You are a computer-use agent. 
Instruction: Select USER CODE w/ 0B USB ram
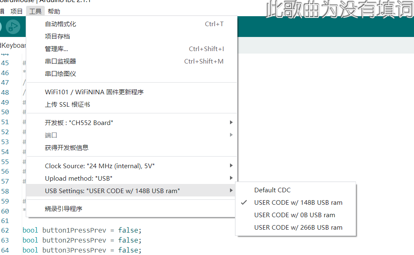click(296, 215)
